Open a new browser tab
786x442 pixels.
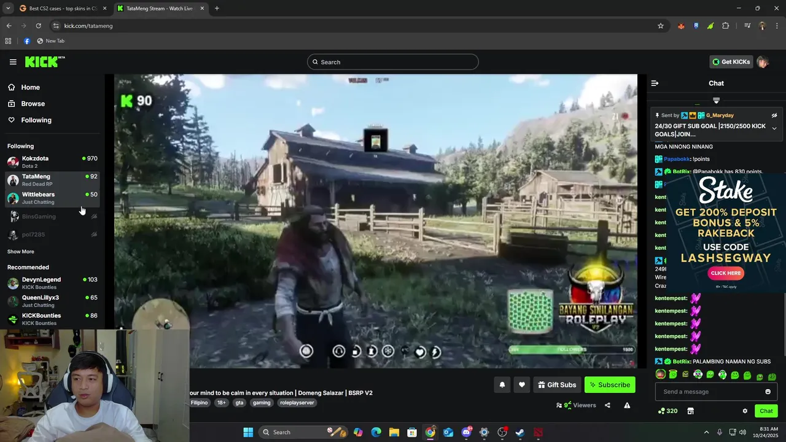(217, 9)
